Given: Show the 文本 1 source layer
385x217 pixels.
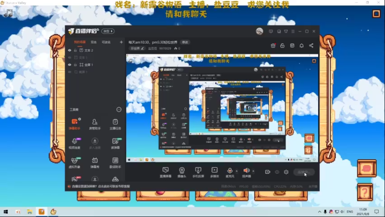Looking at the screenshot, I should pyautogui.click(x=69, y=57).
